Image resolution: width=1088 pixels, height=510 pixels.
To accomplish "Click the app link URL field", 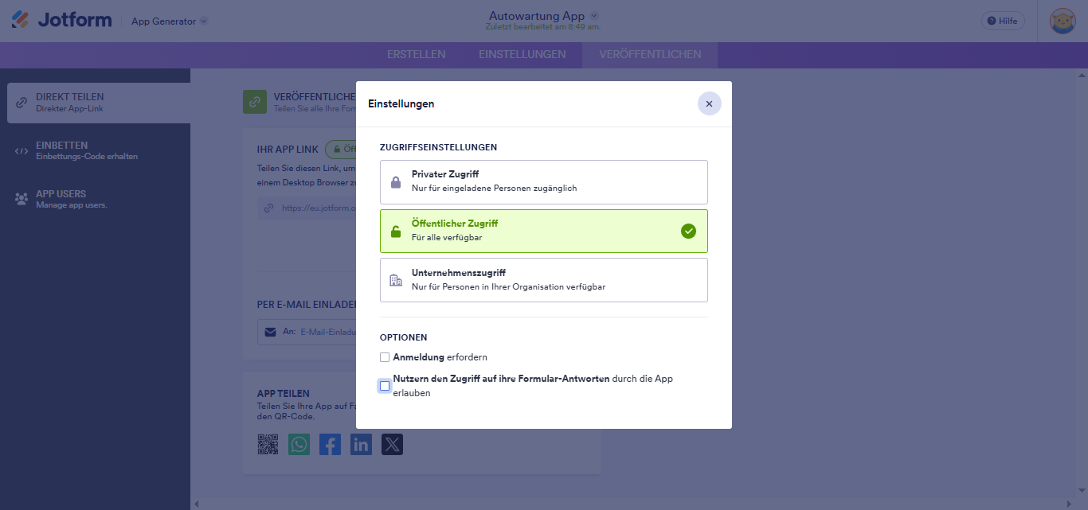I will point(307,208).
